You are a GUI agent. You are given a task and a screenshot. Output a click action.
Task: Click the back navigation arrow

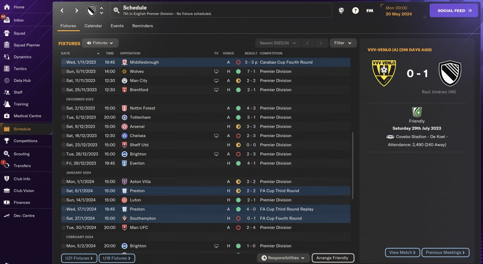(62, 11)
